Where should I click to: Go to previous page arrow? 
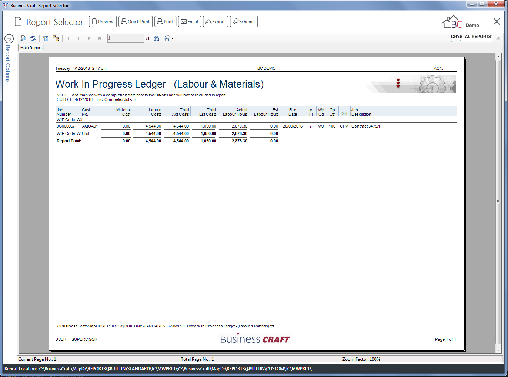[x=78, y=38]
